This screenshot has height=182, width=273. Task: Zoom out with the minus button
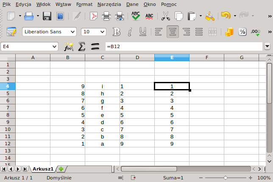(x=201, y=178)
